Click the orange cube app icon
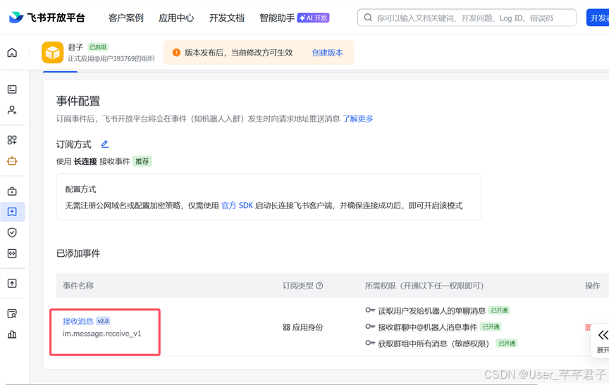 [52, 52]
